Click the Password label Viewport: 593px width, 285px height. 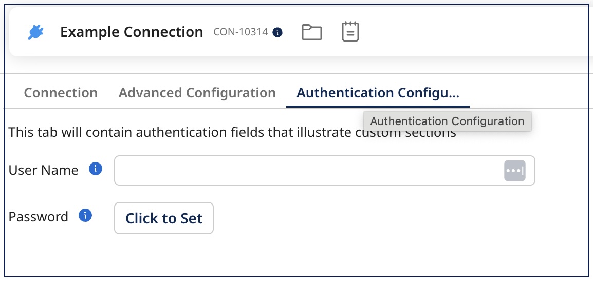[x=39, y=217]
